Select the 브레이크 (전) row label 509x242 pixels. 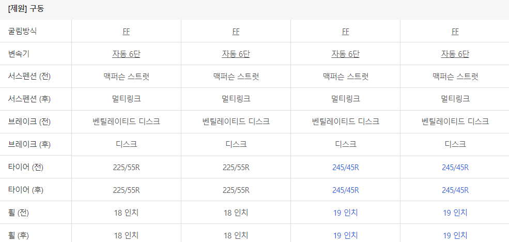29,122
